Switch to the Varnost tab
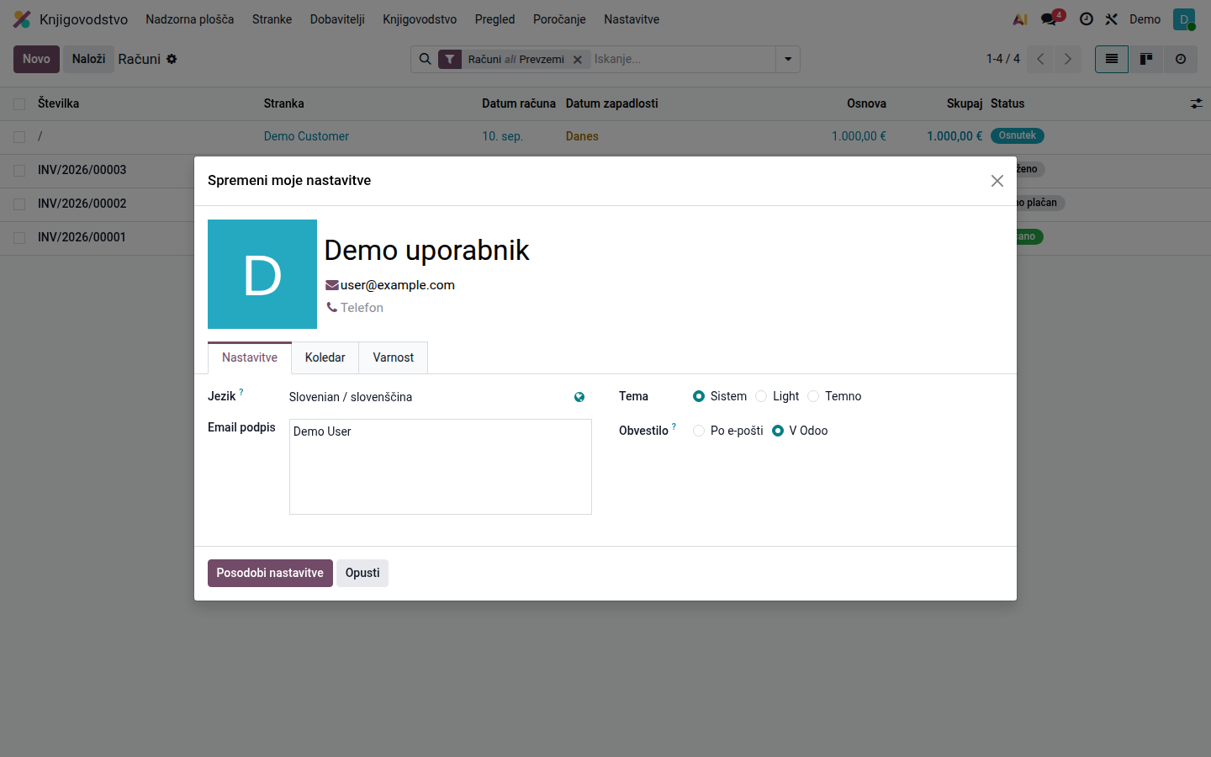This screenshot has width=1211, height=757. coord(394,357)
